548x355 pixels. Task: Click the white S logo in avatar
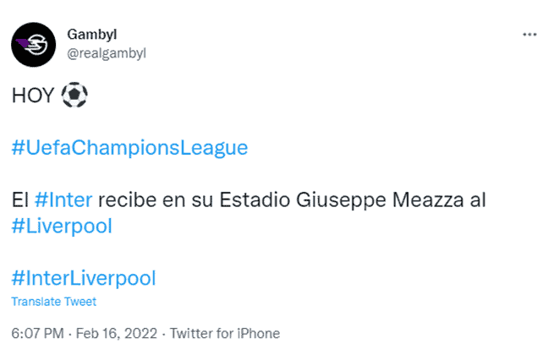tap(37, 45)
